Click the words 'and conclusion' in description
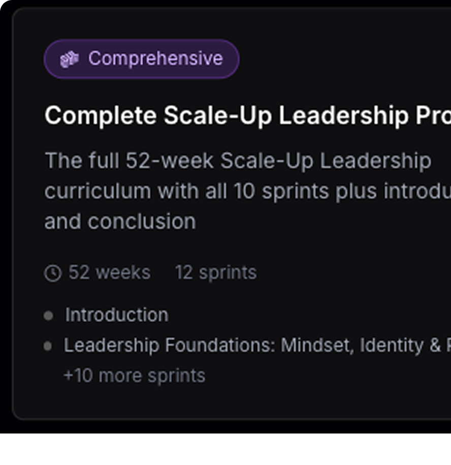Screen dimensions: 451x465 120,222
